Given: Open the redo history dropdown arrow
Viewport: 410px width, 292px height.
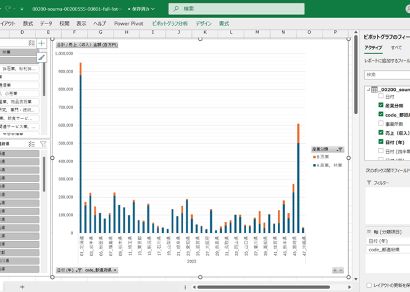Looking at the screenshot, I should click(14, 9).
